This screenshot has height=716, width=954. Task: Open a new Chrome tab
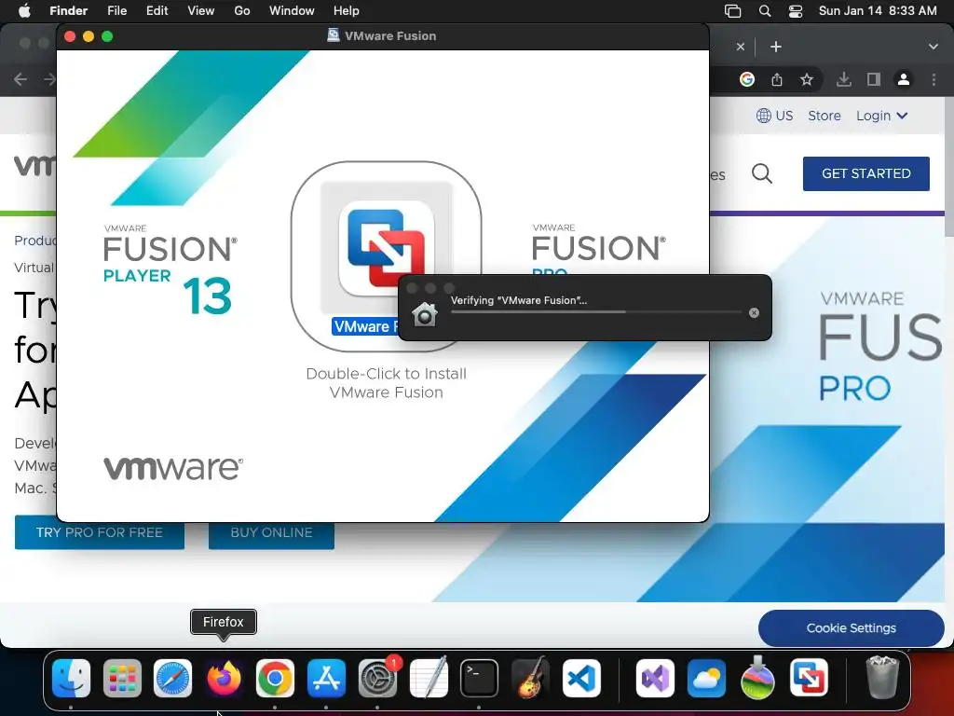click(x=776, y=47)
